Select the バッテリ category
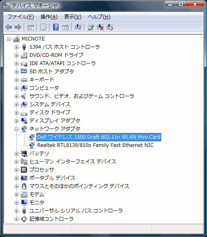This screenshot has height=237, width=207. tap(39, 153)
